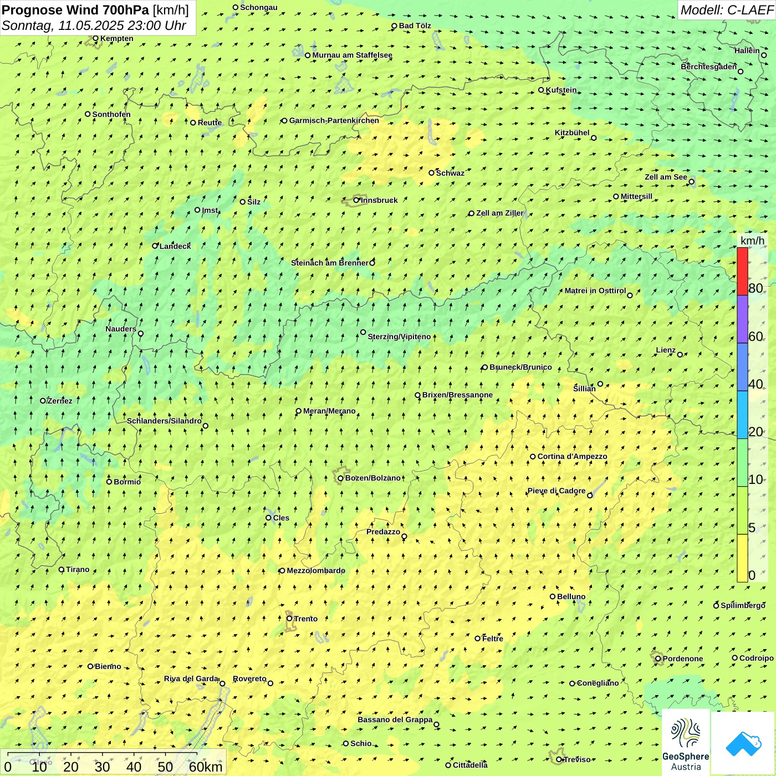Click the Mittersill label
Viewport: 776px width, 776px height.
tap(636, 196)
